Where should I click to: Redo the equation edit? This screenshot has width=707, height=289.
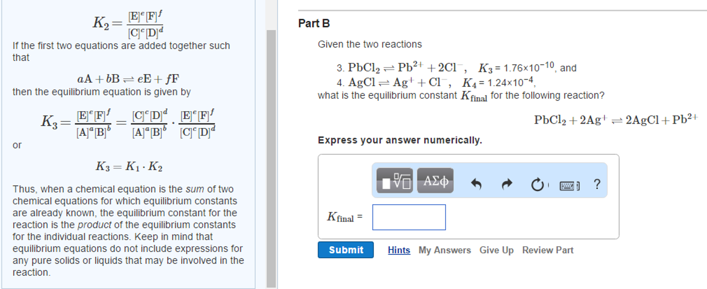click(x=507, y=184)
